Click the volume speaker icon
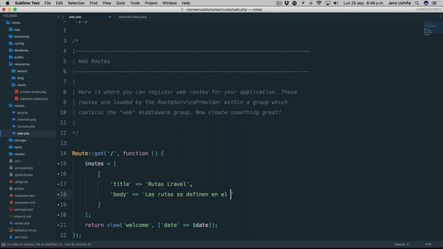The image size is (443, 249). point(336,3)
